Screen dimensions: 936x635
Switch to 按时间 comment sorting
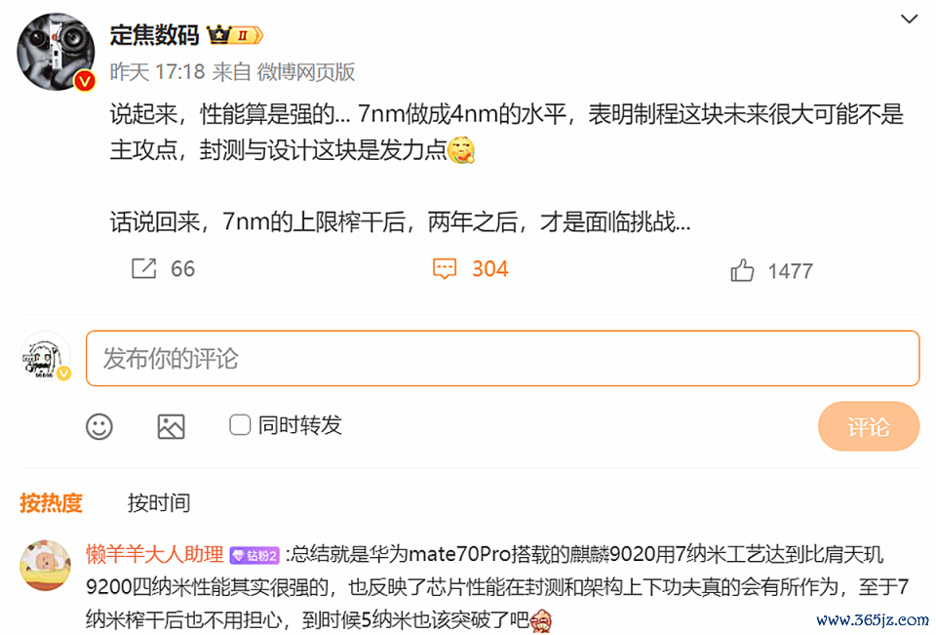pos(159,503)
